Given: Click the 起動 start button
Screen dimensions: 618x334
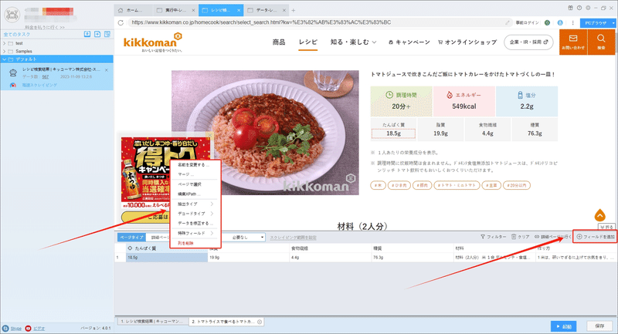Looking at the screenshot, I should pyautogui.click(x=564, y=326).
